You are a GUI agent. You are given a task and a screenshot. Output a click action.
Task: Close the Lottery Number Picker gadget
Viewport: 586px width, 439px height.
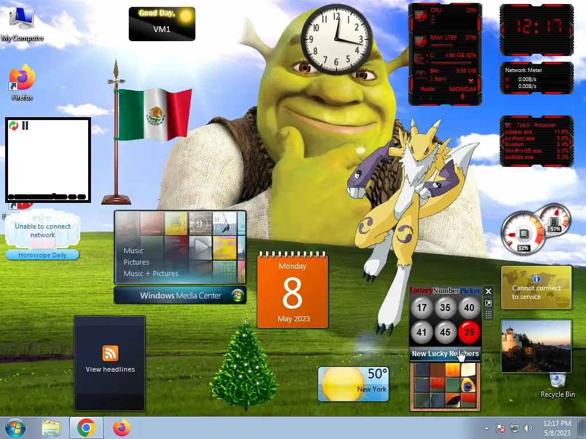click(x=488, y=291)
